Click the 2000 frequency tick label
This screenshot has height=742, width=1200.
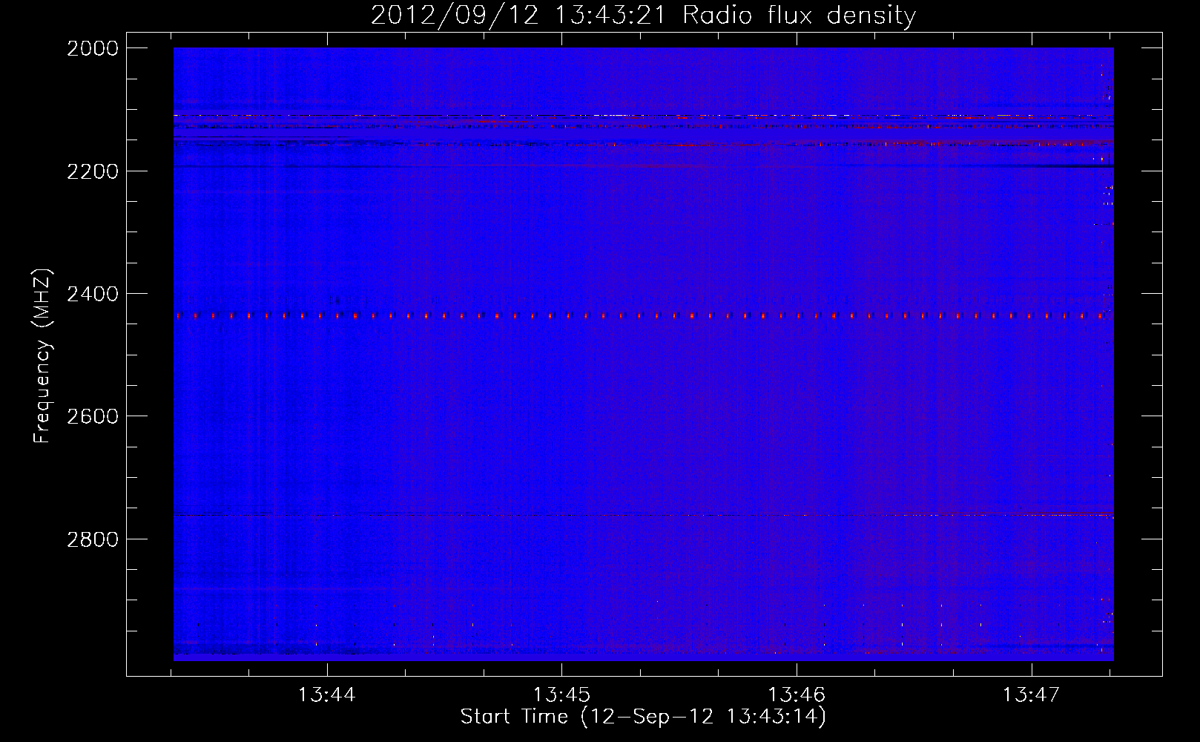pyautogui.click(x=93, y=48)
